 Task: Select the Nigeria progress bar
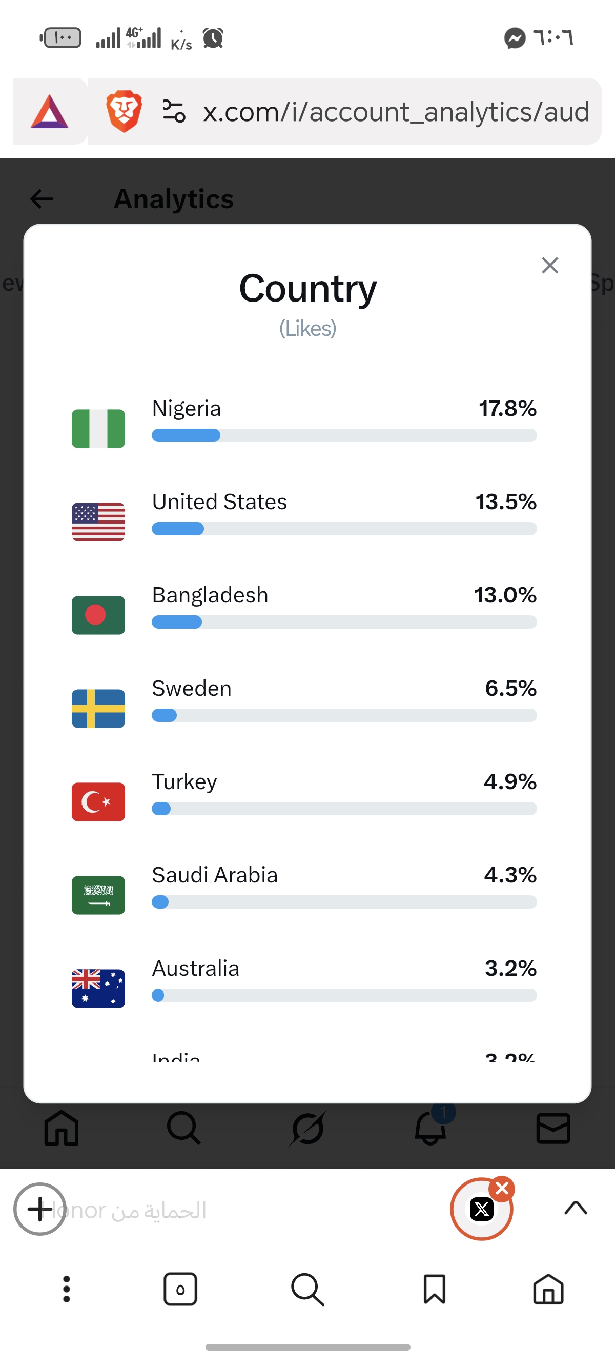coord(344,435)
